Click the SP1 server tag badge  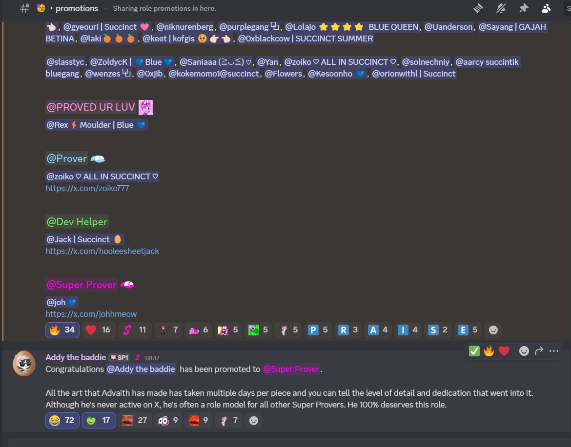click(x=119, y=358)
